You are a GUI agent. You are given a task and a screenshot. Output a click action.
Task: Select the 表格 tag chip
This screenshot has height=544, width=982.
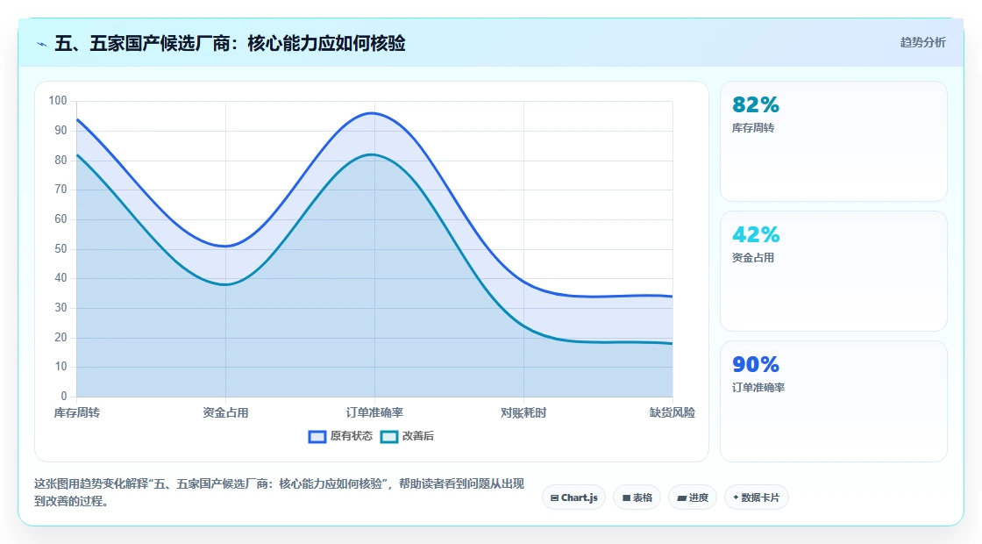coord(637,497)
